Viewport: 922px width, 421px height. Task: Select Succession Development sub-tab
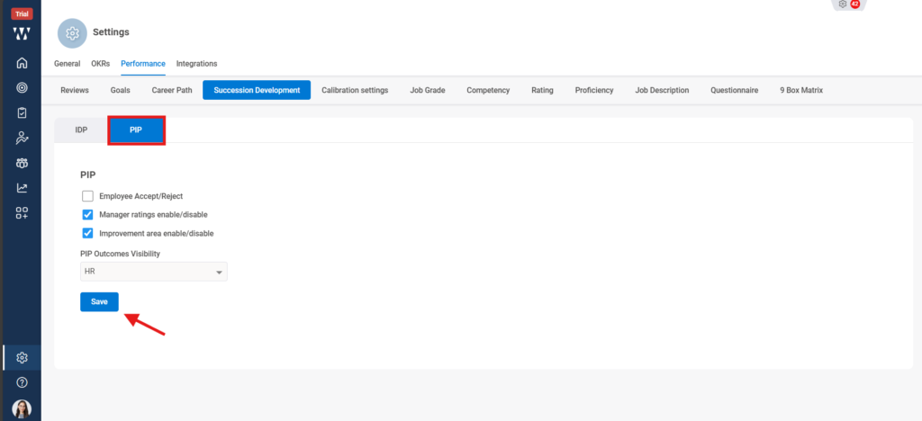(x=257, y=91)
